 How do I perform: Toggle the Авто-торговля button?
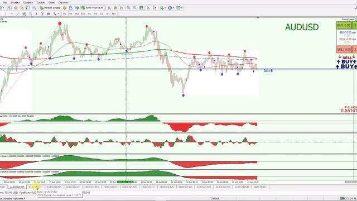93,8
